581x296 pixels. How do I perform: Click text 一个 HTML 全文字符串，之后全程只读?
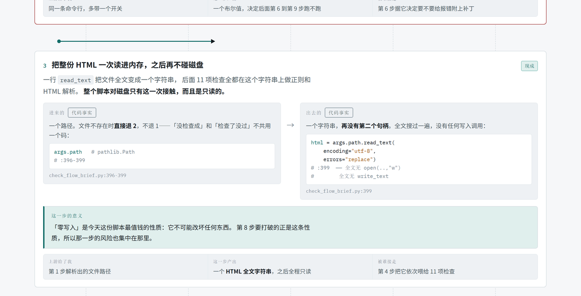click(x=262, y=271)
